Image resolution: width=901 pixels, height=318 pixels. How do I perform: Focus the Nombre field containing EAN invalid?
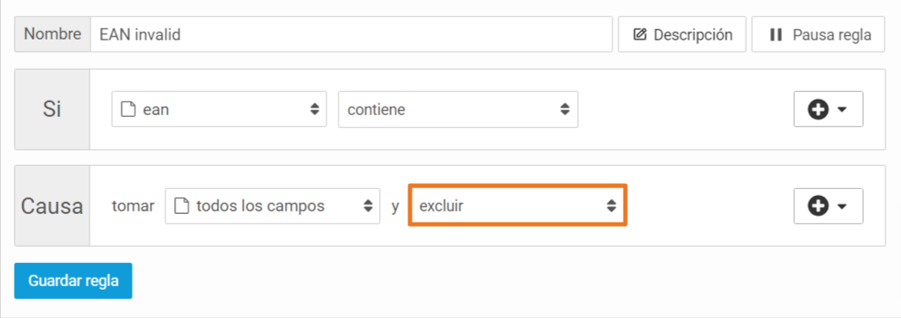(x=351, y=34)
